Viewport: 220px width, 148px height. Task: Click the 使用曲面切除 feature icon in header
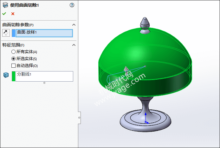coord(5,5)
